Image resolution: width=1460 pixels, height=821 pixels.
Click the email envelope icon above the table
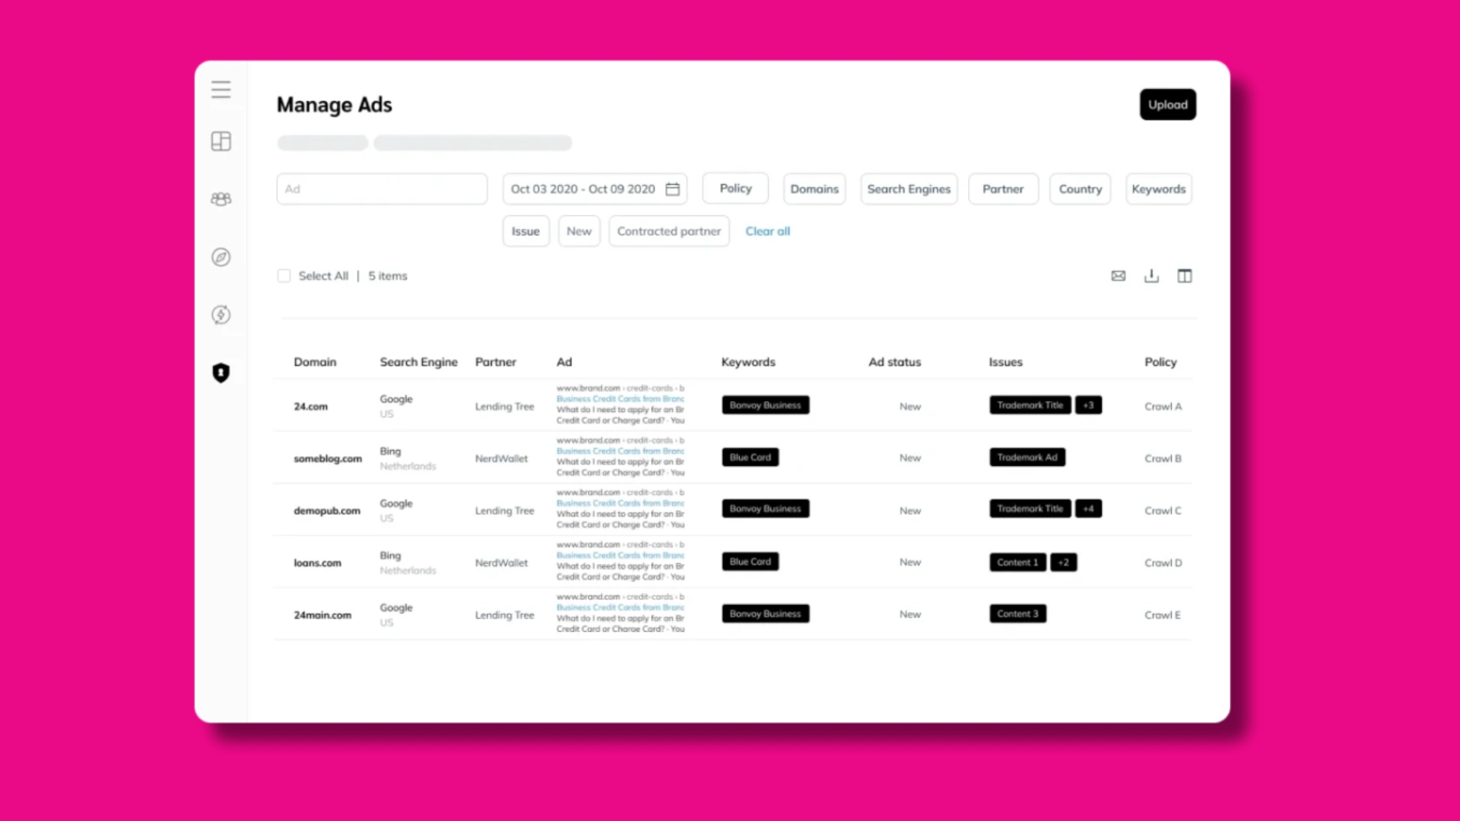[1118, 275]
